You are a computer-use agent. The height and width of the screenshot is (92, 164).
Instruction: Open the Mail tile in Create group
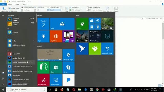[62, 24]
